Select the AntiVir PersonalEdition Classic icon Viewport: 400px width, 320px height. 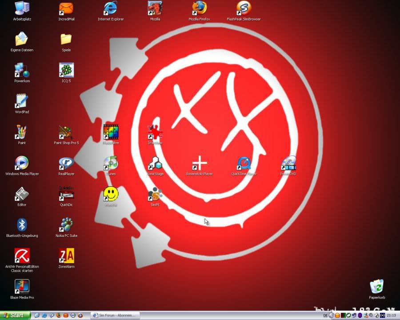tap(22, 256)
